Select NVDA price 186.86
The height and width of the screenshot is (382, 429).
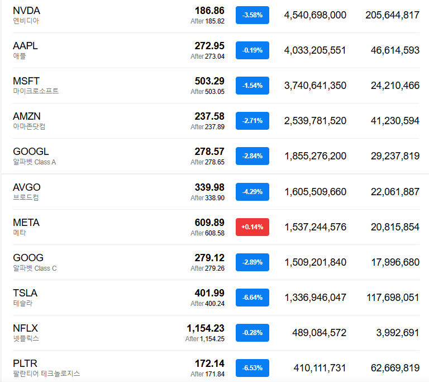click(x=209, y=11)
